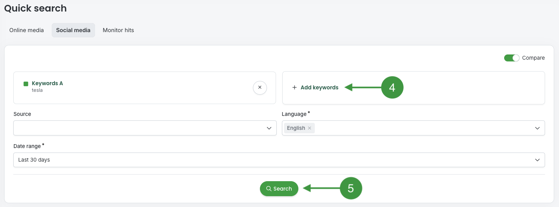The image size is (559, 207).
Task: Remove the English language tag
Action: click(310, 128)
